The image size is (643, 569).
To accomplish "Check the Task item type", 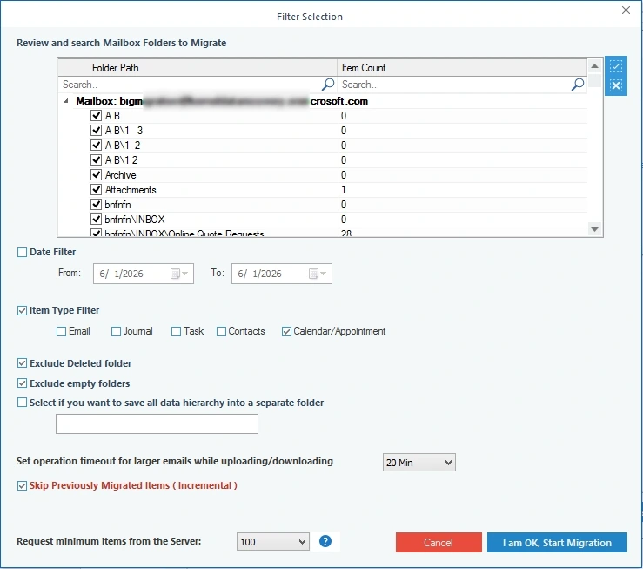I will (176, 331).
